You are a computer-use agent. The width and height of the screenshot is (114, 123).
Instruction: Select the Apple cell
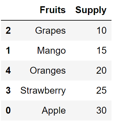tap(54, 111)
